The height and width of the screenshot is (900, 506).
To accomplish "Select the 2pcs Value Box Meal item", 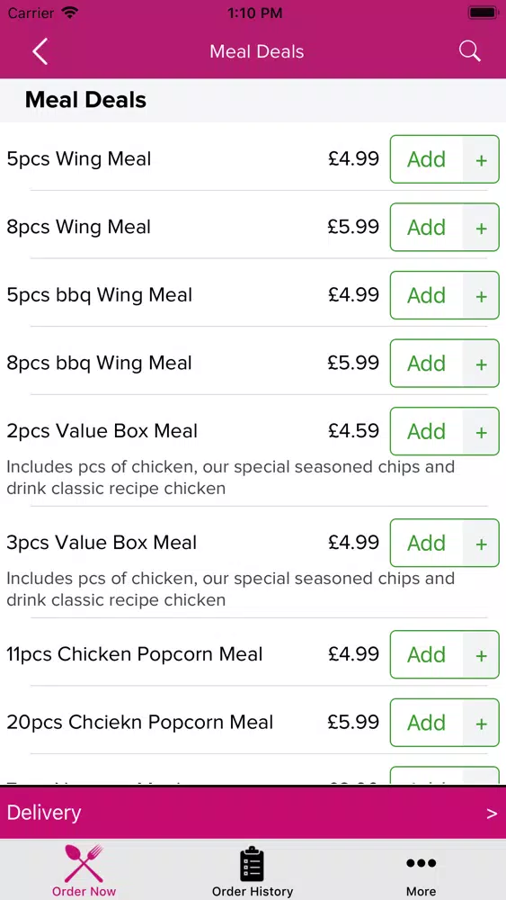I will (102, 431).
